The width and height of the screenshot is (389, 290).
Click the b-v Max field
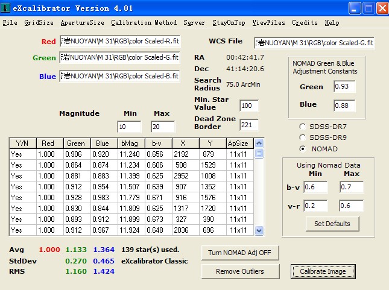pos(352,187)
